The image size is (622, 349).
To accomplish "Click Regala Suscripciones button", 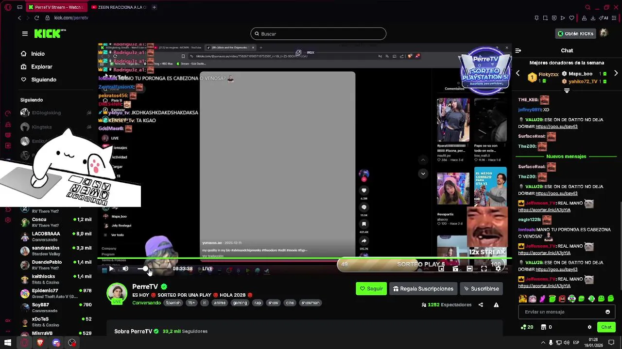I will [x=423, y=289].
